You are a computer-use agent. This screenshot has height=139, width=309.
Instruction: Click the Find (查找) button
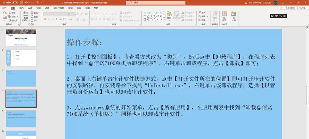click(202, 13)
